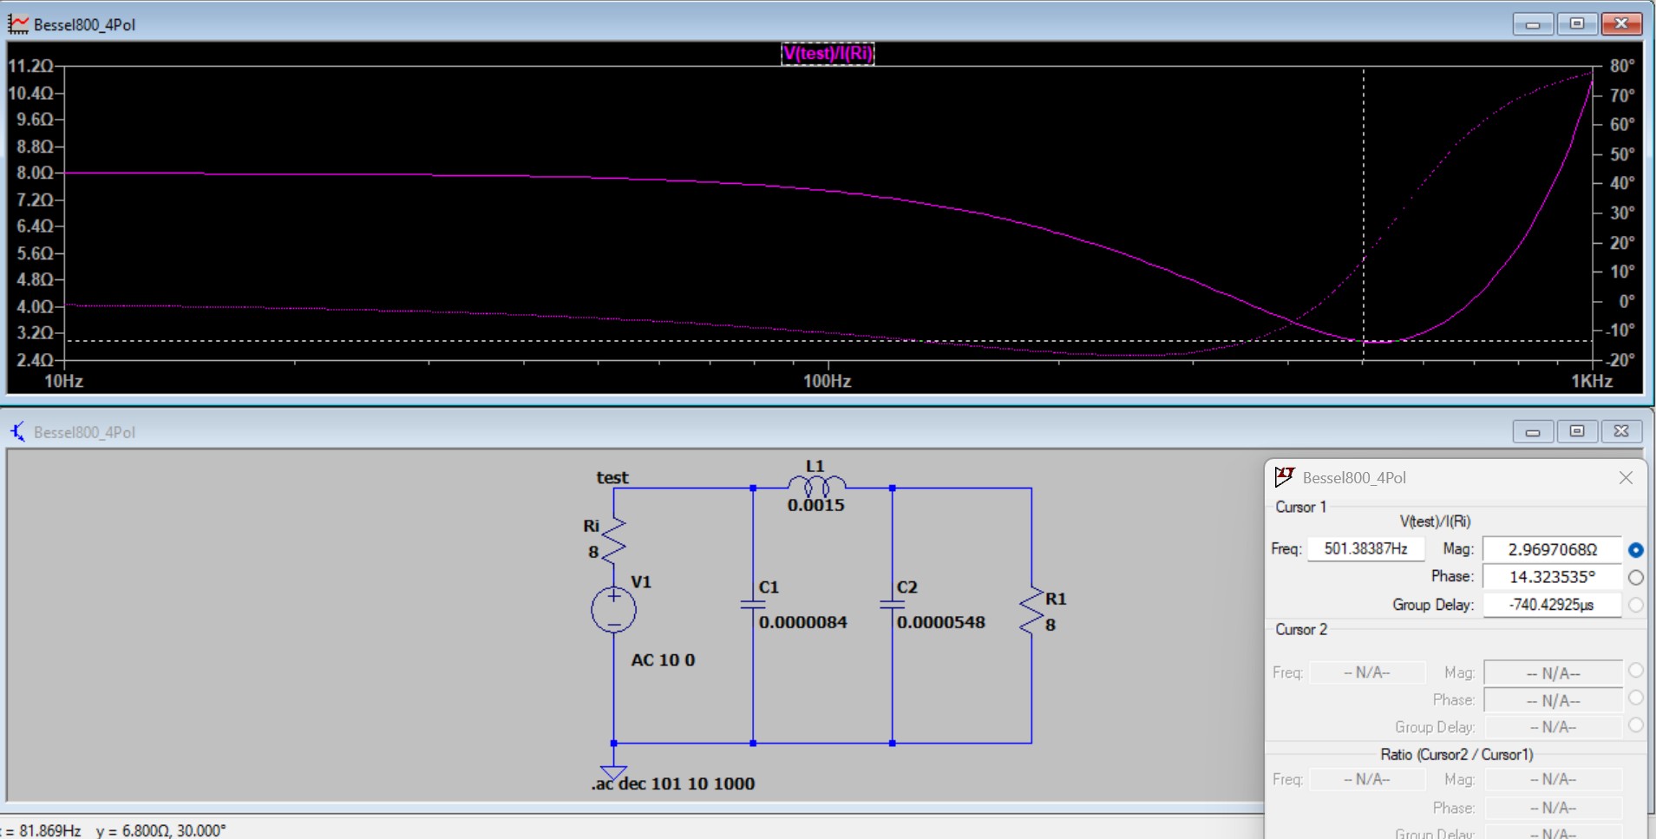1656x839 pixels.
Task: Click the schematic window's title bar icon
Action: [17, 431]
